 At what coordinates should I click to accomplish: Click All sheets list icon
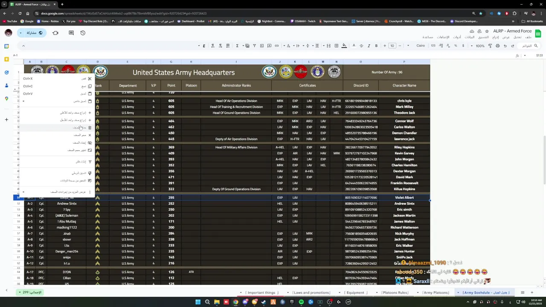coord(523,293)
